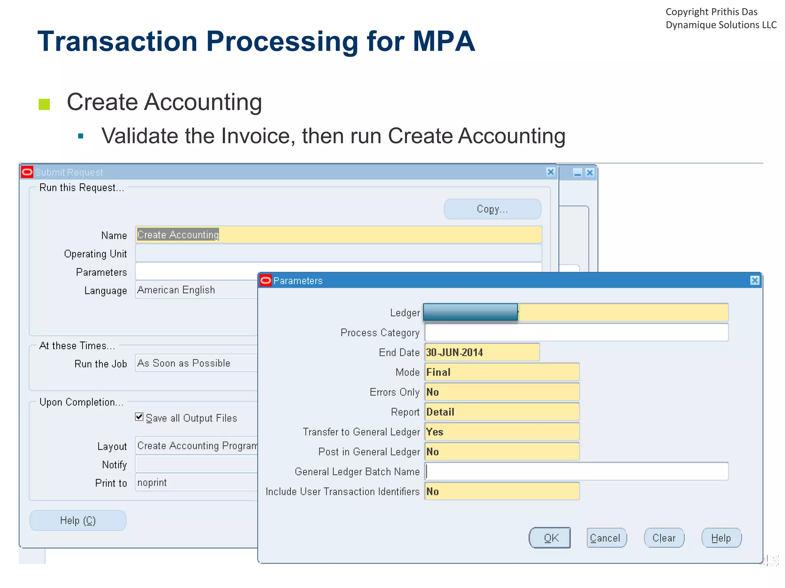Click the Post in General Ledger field
This screenshot has width=785, height=588.
(x=502, y=452)
